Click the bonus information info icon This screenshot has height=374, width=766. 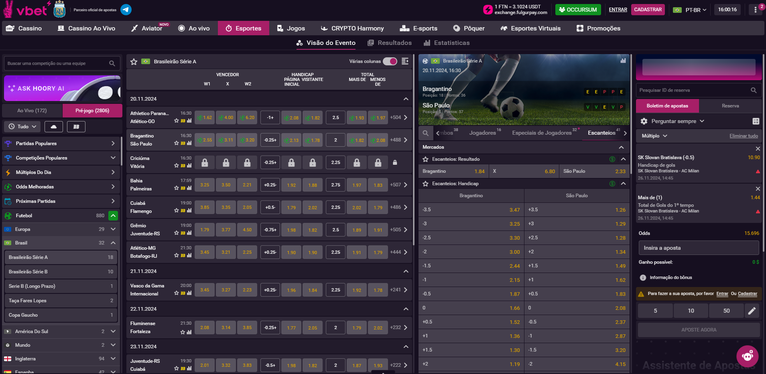[x=643, y=277]
